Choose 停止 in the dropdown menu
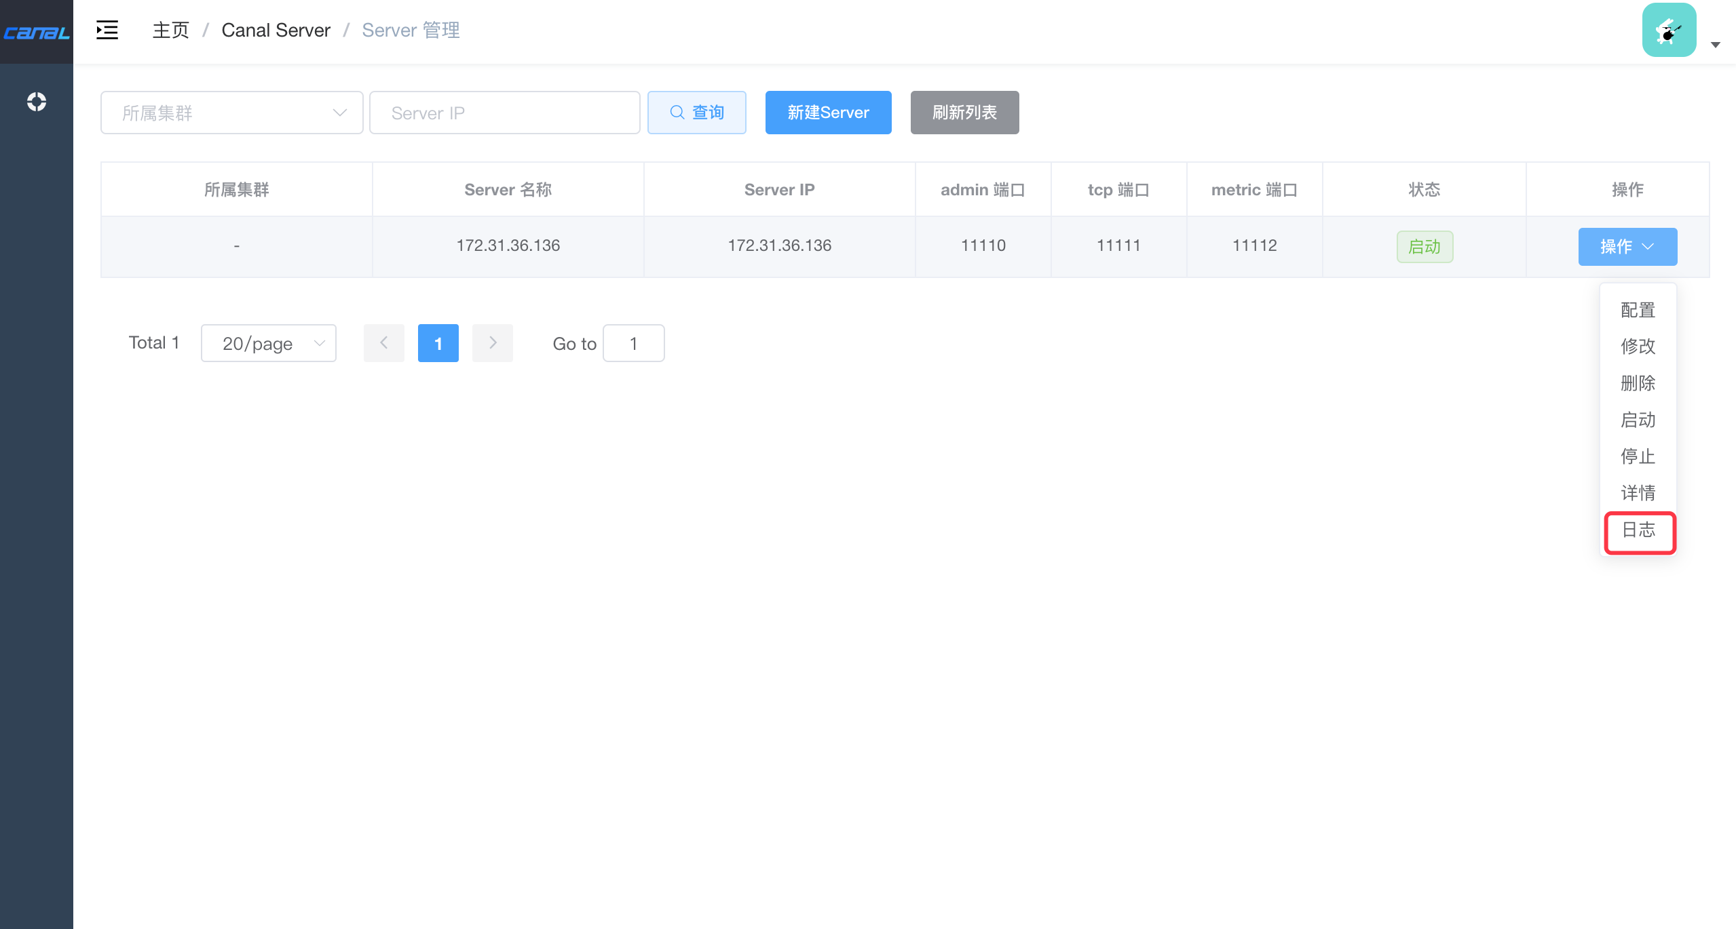 pos(1638,456)
